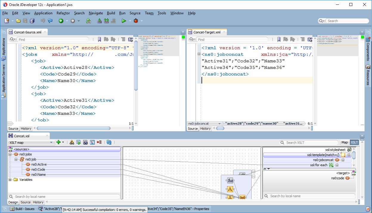Collapse the ns0:jobs source tree node
Image resolution: width=372 pixels, height=213 pixels.
[10, 154]
